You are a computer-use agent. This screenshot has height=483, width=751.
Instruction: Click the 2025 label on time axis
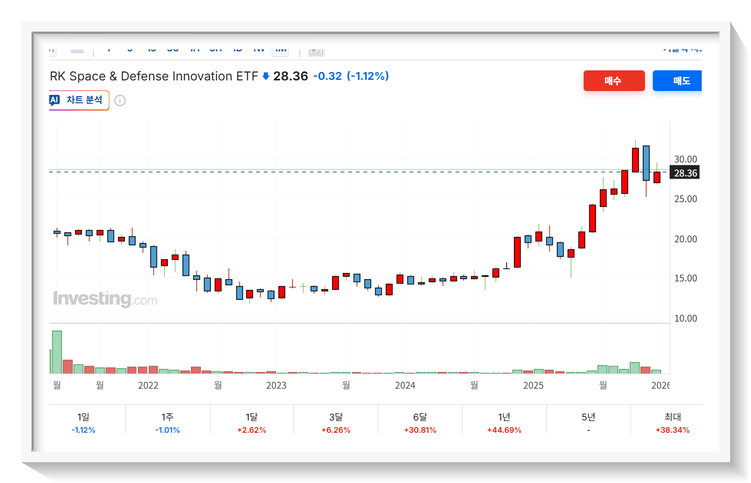click(x=533, y=385)
